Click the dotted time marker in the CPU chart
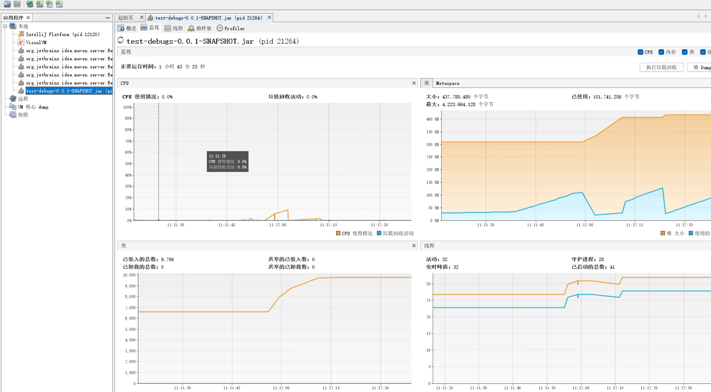The height and width of the screenshot is (392, 711). point(158,161)
